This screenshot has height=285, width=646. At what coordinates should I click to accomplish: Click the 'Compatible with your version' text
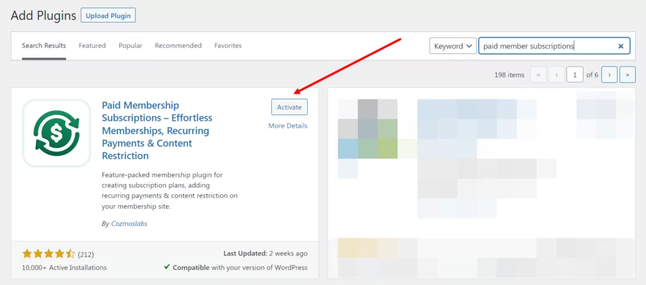[236, 267]
